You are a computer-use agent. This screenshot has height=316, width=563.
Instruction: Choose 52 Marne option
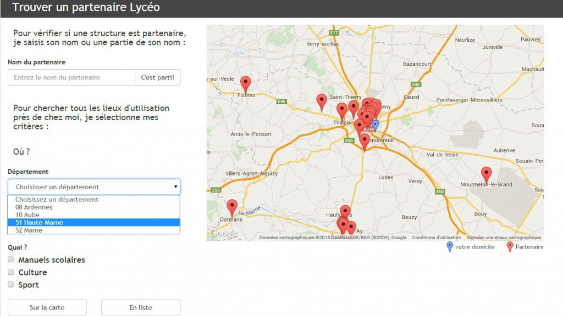pos(93,230)
